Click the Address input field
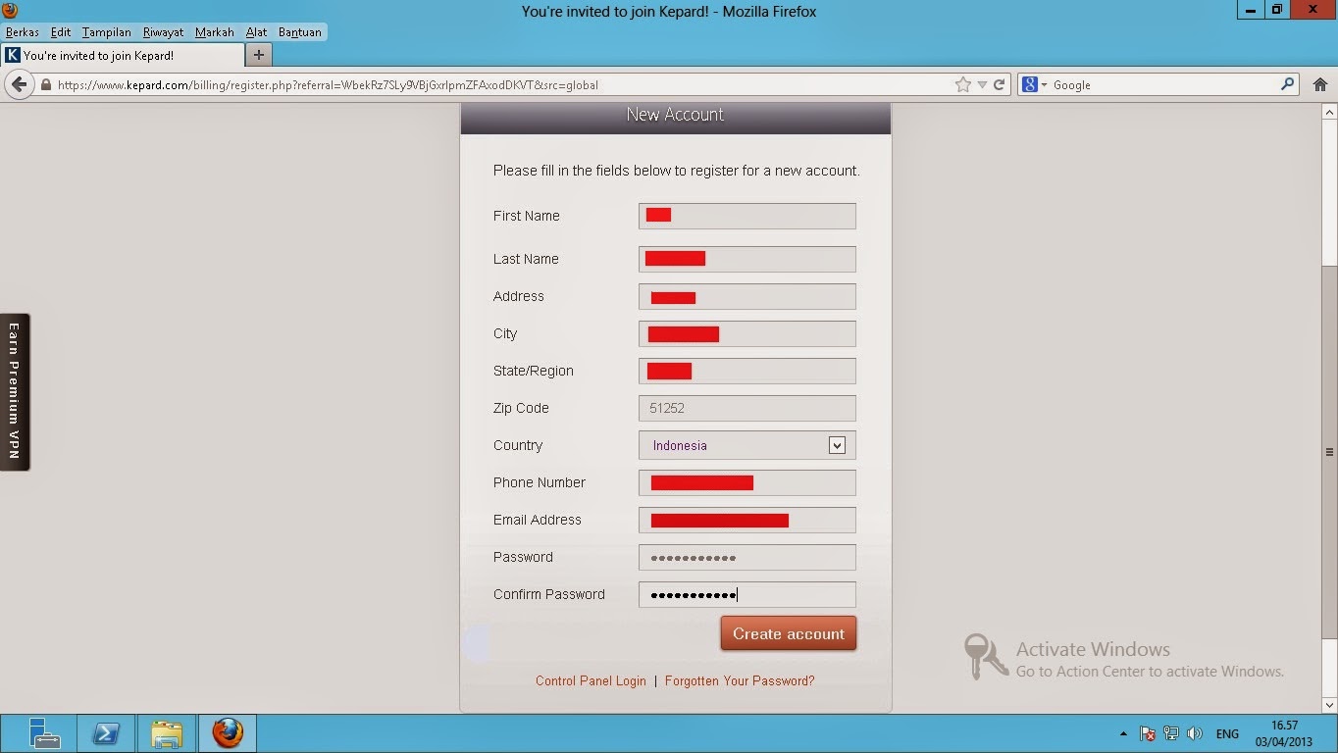Viewport: 1338px width, 753px height. [747, 296]
